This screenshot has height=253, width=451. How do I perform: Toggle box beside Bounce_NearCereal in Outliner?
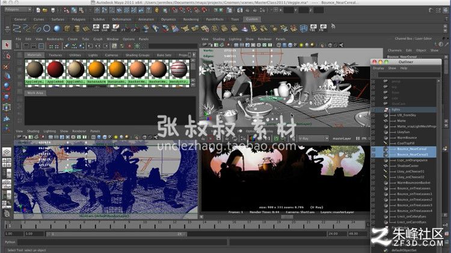[373, 149]
